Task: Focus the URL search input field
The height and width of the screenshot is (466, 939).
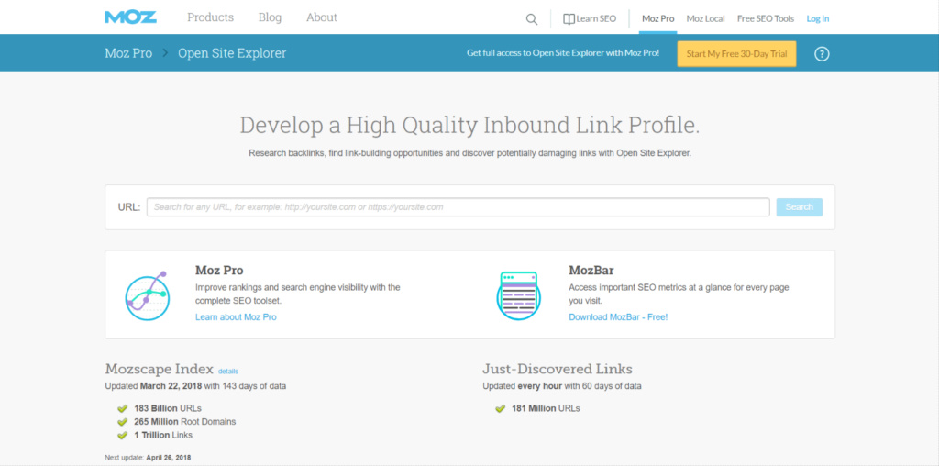Action: pyautogui.click(x=458, y=207)
